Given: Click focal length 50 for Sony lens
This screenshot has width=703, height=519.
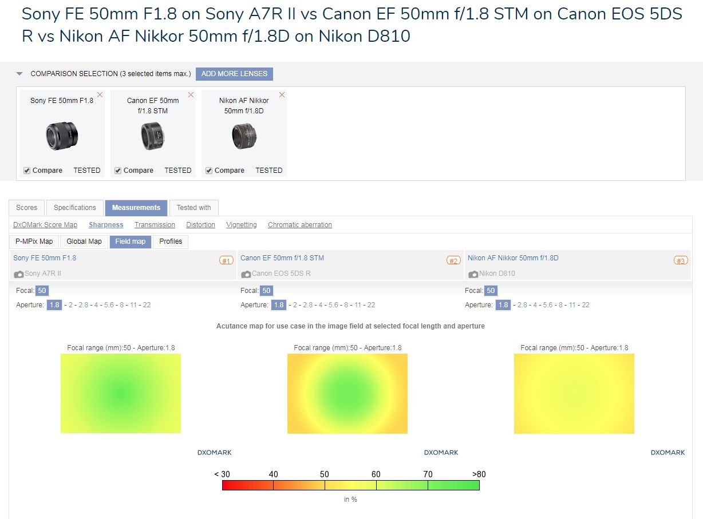Looking at the screenshot, I should (42, 291).
